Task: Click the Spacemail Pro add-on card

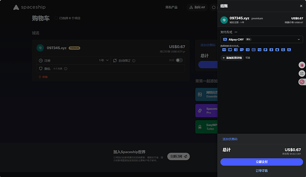Action: (207, 111)
